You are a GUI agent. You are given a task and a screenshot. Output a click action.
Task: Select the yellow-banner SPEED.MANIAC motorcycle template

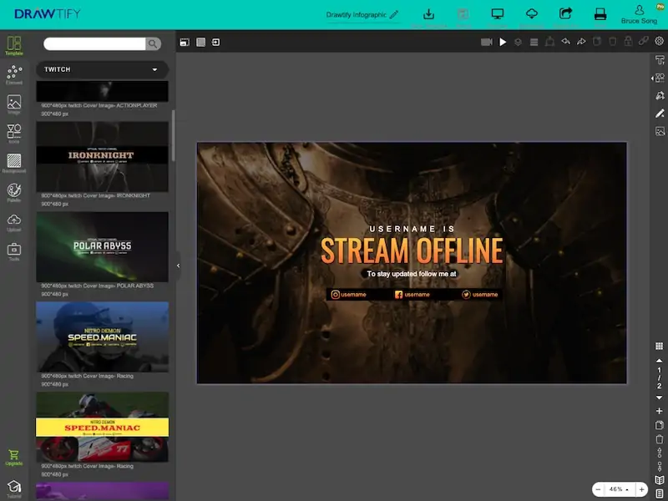(102, 427)
